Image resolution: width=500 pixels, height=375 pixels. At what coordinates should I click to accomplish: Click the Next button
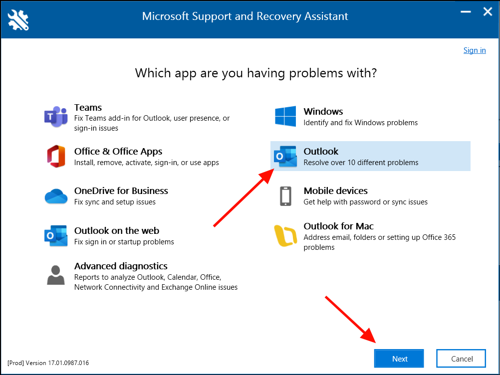click(x=399, y=359)
